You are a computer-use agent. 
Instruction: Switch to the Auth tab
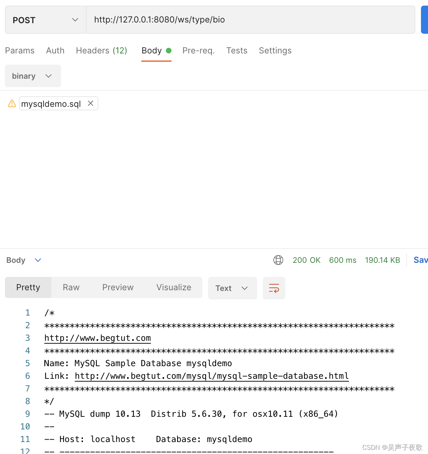click(x=55, y=51)
